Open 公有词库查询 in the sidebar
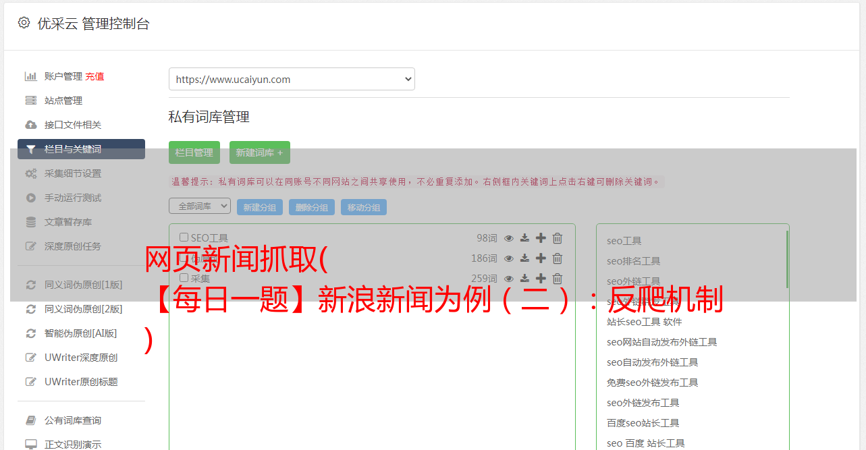Viewport: 866px width, 450px height. click(73, 420)
